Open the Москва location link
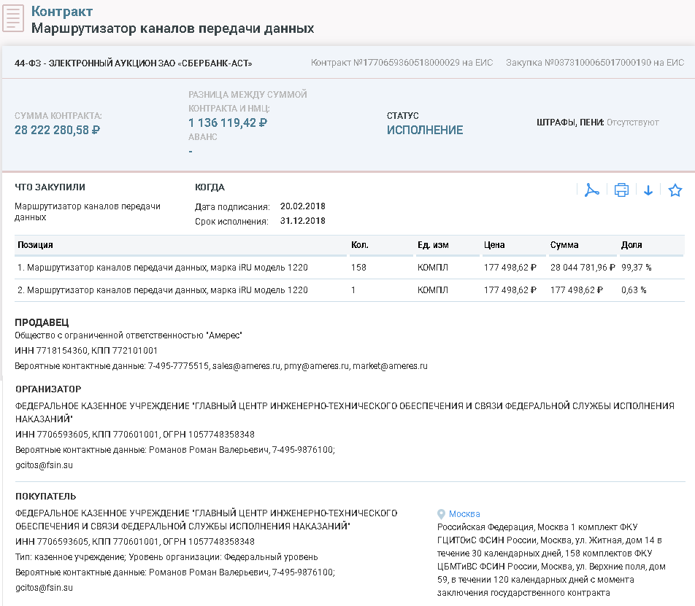Screen dimensions: 695x606 click(464, 514)
